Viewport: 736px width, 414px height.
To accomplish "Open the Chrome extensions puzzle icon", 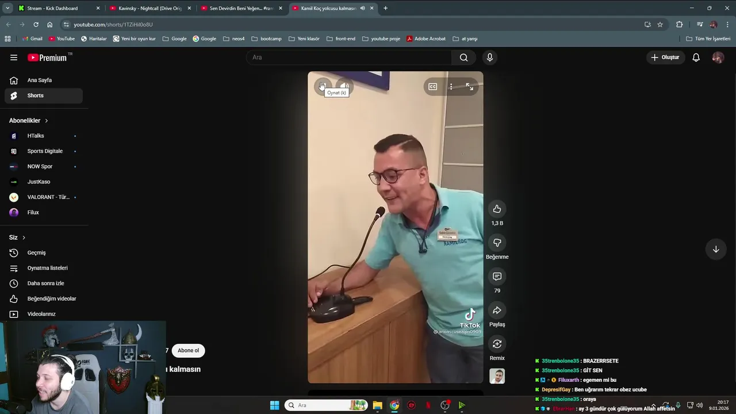I will coord(679,24).
